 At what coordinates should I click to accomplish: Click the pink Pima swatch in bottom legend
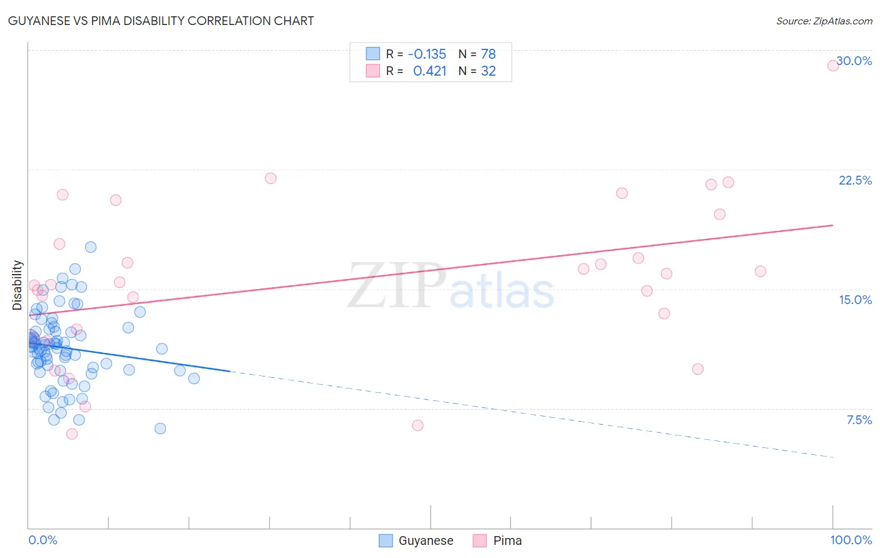[x=479, y=540]
